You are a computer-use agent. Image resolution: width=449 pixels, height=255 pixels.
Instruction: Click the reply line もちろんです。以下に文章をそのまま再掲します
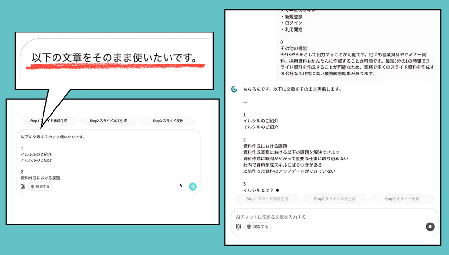[x=292, y=89]
